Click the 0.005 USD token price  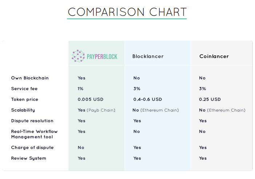[91, 99]
